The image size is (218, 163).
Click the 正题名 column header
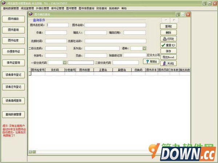tap(103, 70)
